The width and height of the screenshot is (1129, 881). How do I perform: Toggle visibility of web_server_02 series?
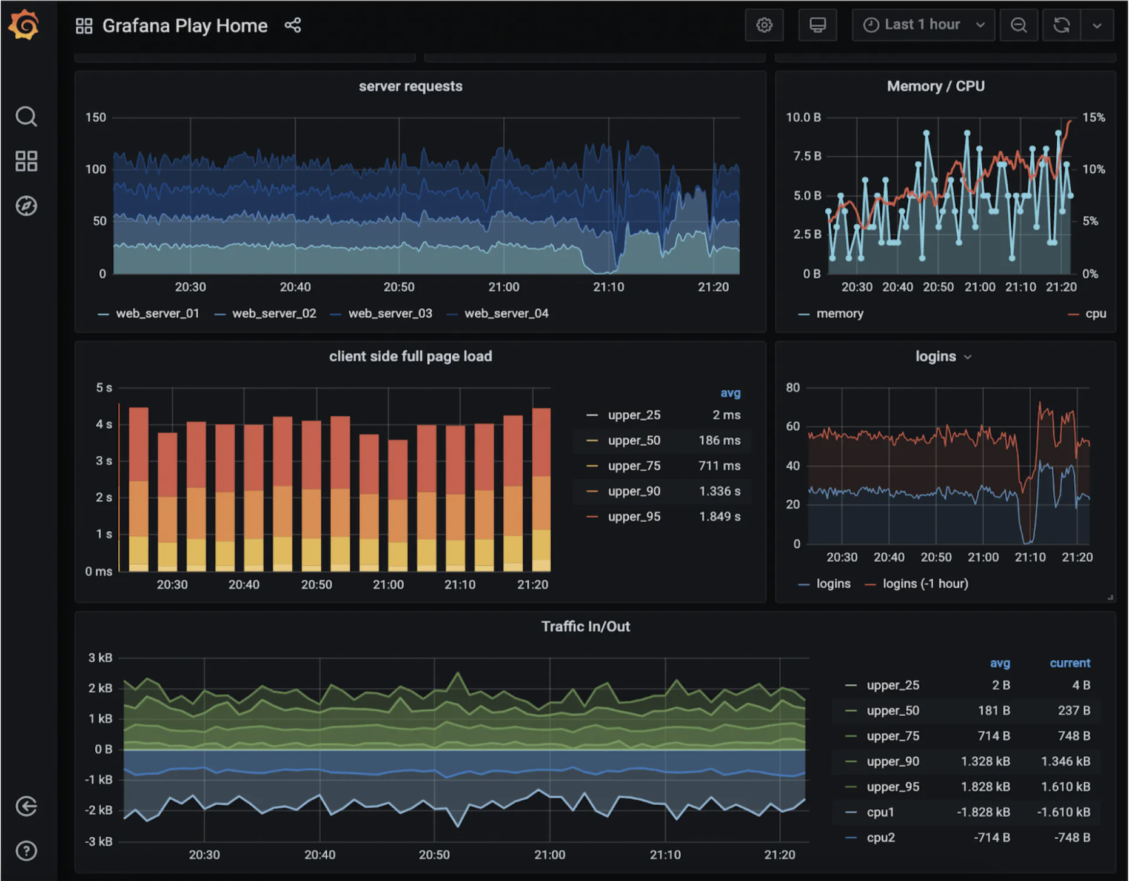click(274, 313)
